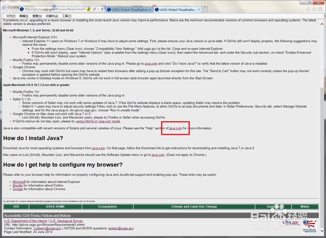Click the 'Page Last Modified: 24 June 2014' text
Screen dimensions: 326x238
[x=28, y=232]
